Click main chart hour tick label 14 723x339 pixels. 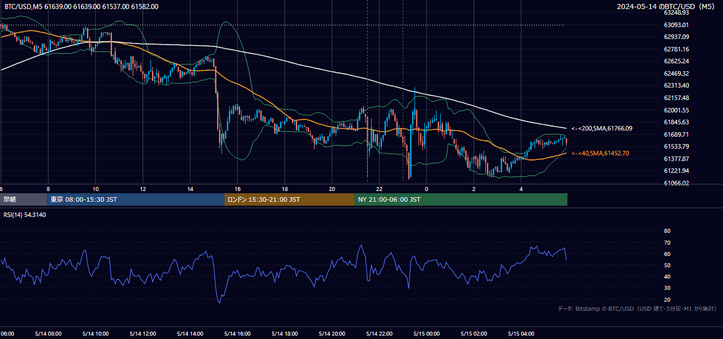[190, 189]
